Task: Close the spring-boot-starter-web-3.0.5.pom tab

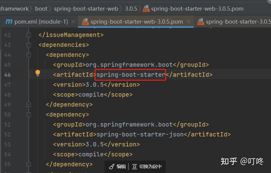Action: point(188,22)
